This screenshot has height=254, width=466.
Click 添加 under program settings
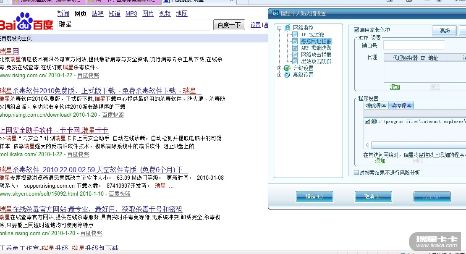pyautogui.click(x=380, y=161)
